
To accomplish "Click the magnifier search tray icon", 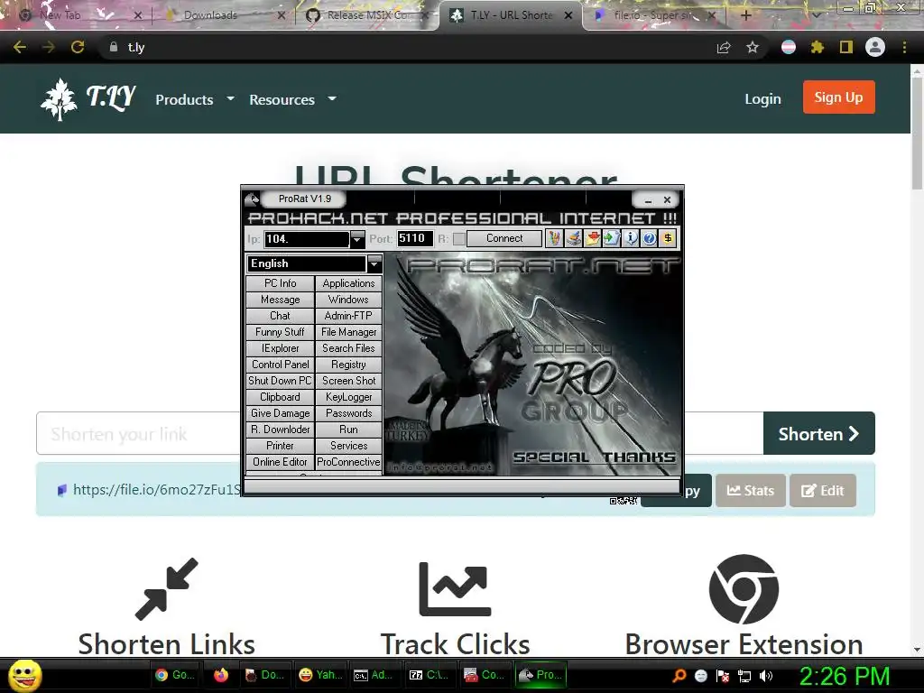I will pos(679,676).
